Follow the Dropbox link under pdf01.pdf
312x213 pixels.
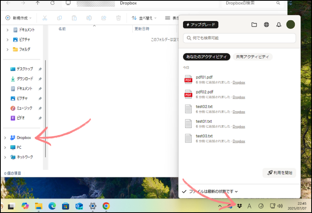(x=239, y=83)
